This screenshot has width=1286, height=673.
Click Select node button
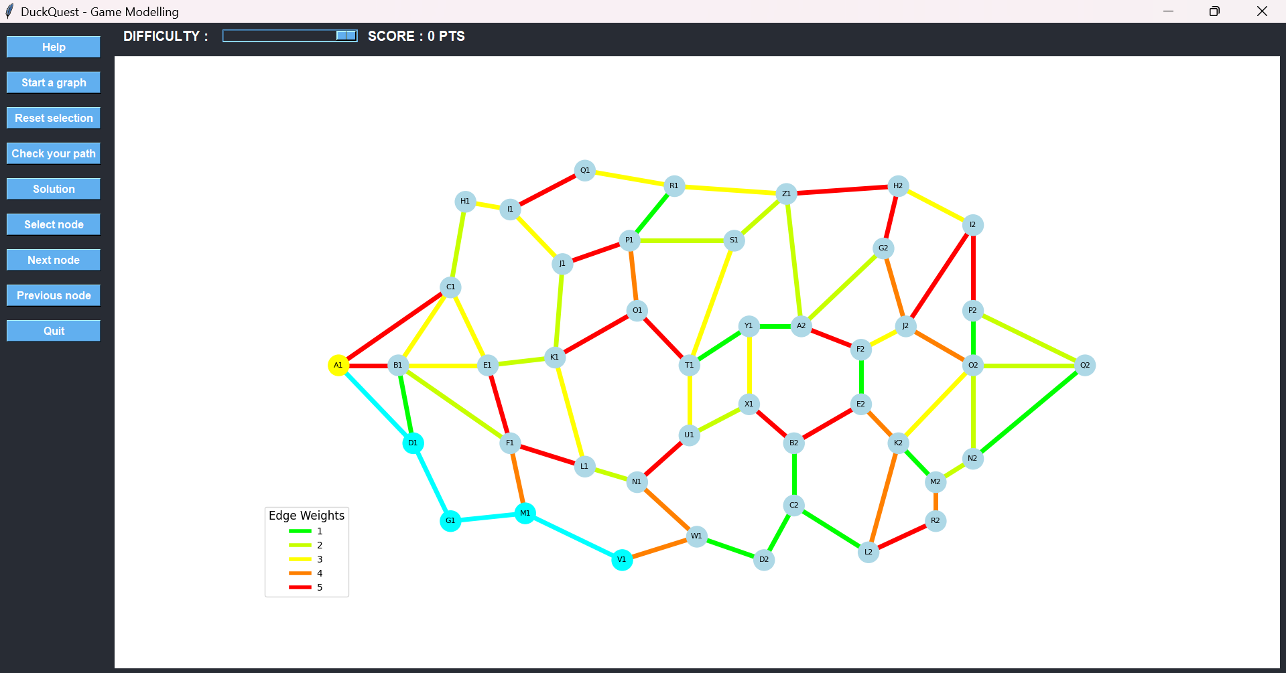pyautogui.click(x=54, y=224)
